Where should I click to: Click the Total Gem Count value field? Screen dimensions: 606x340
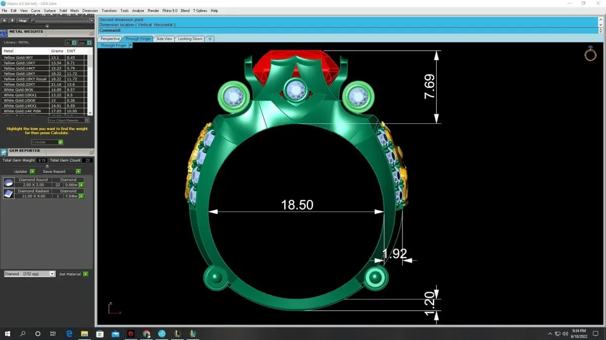(x=88, y=160)
